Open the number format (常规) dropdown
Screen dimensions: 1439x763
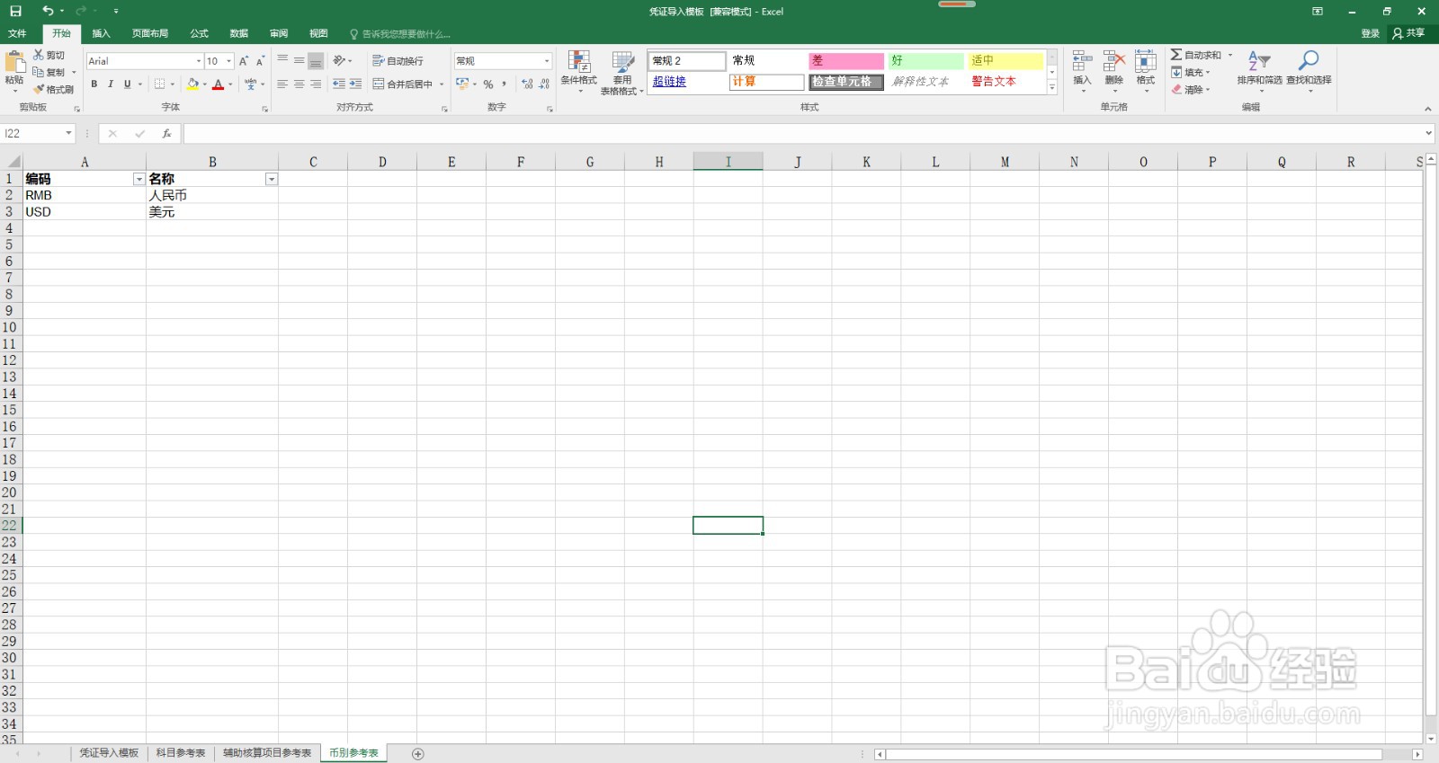tap(547, 61)
